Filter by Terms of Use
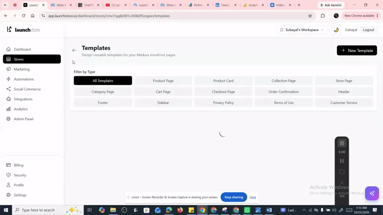Image resolution: width=383 pixels, height=215 pixels. tap(284, 103)
